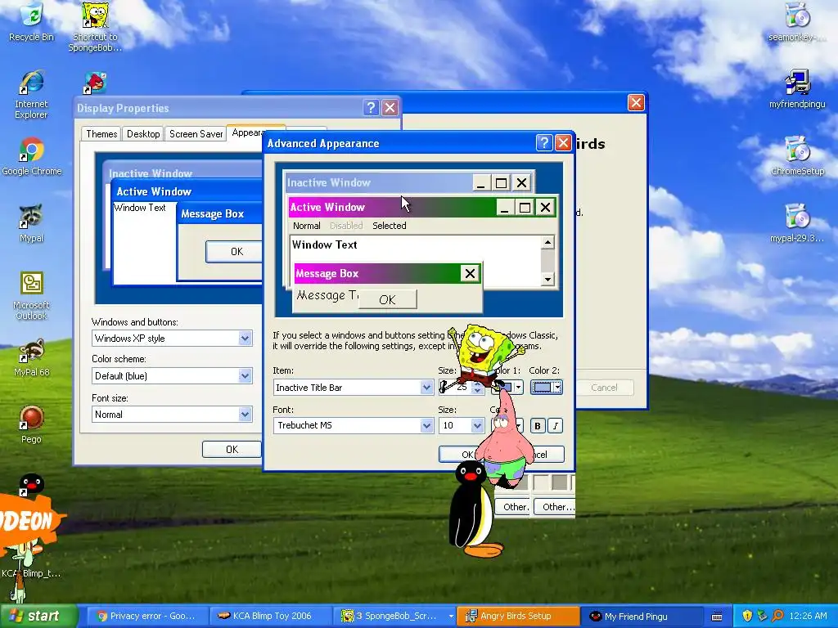This screenshot has height=628, width=838.
Task: Switch to the Screen Saver tab
Action: (196, 133)
